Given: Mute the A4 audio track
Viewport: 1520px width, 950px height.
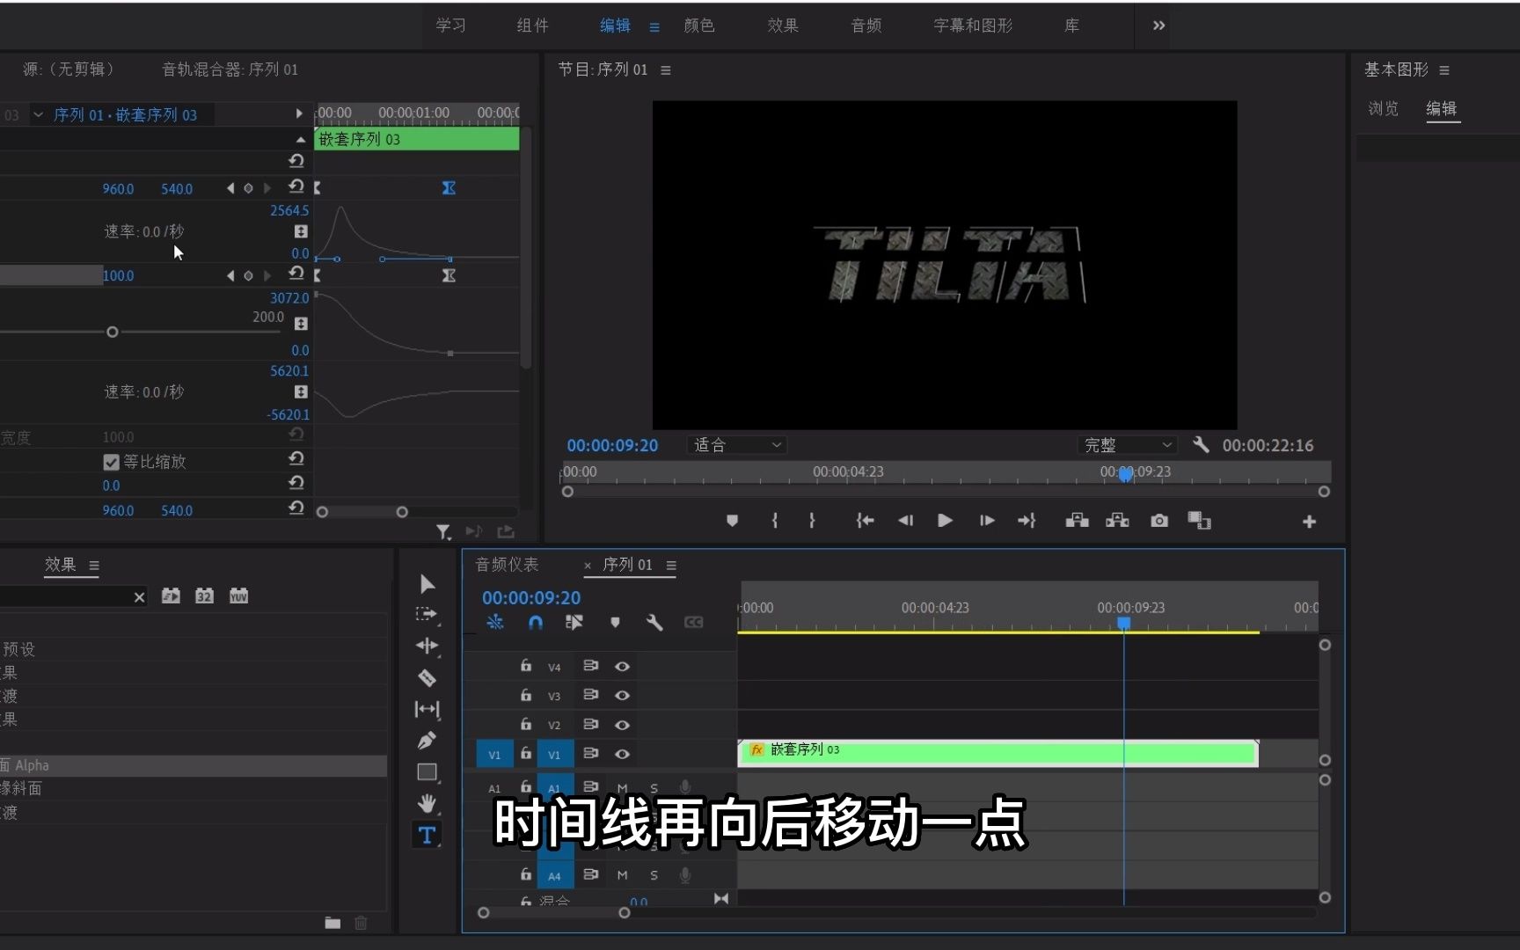Looking at the screenshot, I should click(x=622, y=875).
